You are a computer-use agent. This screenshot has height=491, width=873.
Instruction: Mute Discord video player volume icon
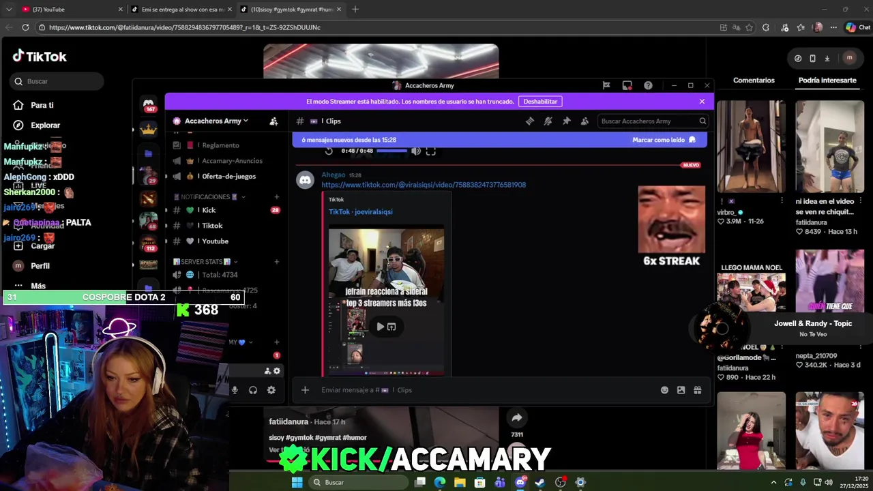pos(415,151)
